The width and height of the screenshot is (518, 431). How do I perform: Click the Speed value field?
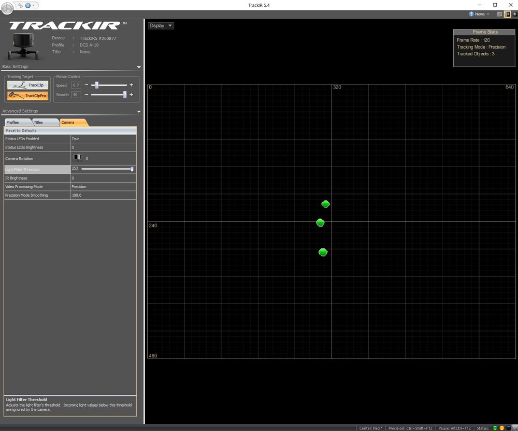click(76, 85)
